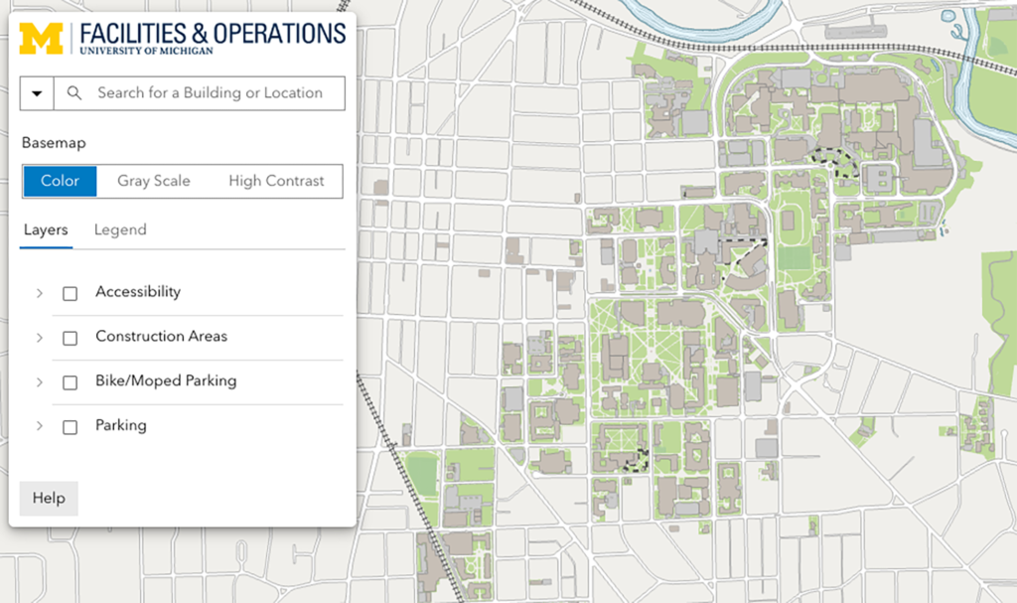Enable the Accessibility layer checkbox
This screenshot has height=603, width=1017.
71,293
